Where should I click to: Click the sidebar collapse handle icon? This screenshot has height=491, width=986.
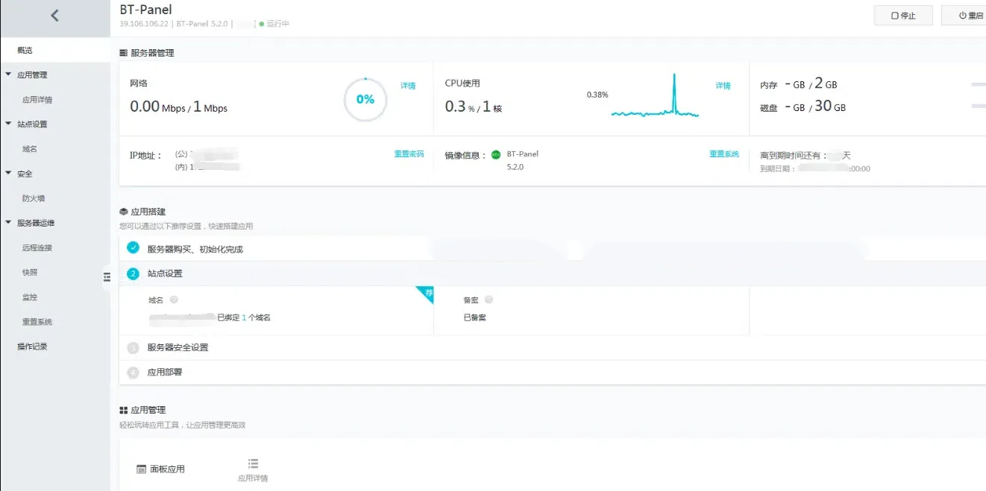[107, 276]
